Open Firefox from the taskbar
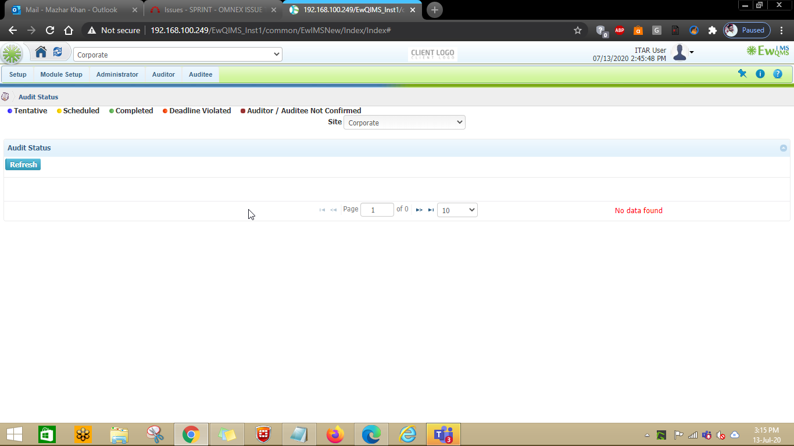 pyautogui.click(x=335, y=434)
